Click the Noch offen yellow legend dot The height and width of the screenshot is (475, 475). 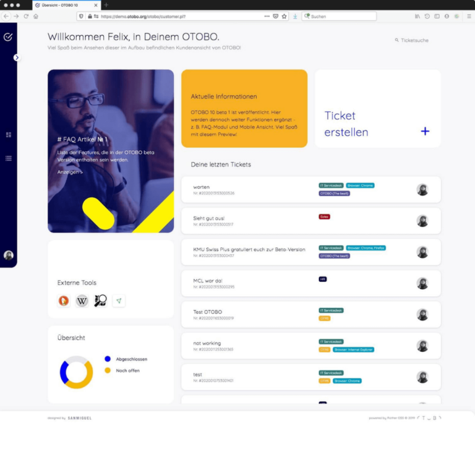coord(108,370)
